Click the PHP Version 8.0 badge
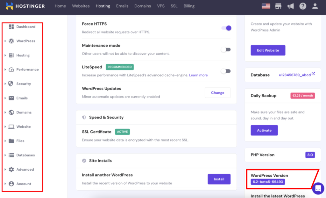The image size is (326, 198). point(310,155)
